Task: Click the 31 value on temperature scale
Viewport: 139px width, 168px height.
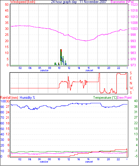Action: tap(136, 112)
